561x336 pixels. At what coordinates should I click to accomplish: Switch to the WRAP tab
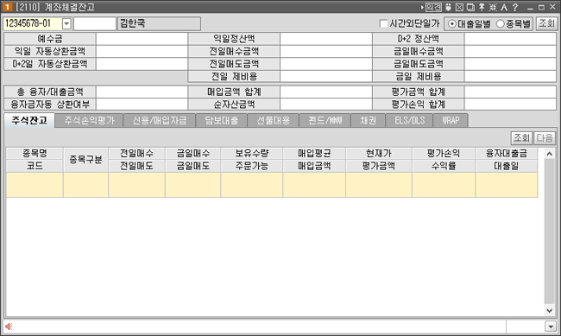click(x=451, y=121)
